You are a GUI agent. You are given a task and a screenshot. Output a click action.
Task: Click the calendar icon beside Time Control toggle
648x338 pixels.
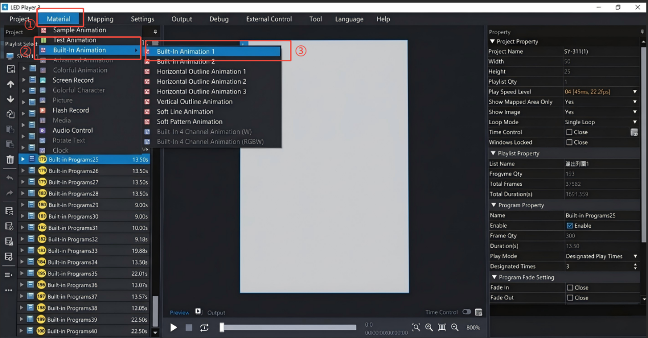479,312
